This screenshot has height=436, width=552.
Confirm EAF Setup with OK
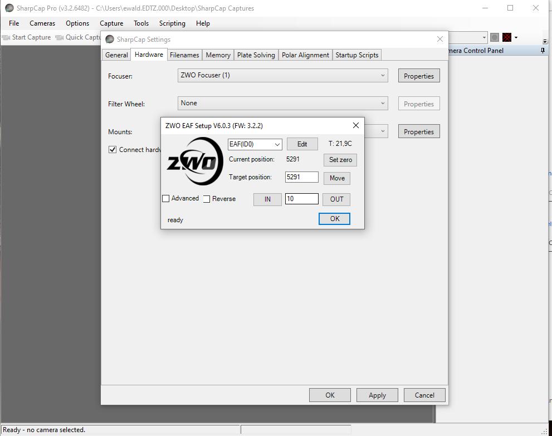tap(334, 218)
